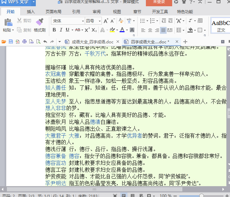
Task: Toggle Italic formatting
Action: coord(61,30)
